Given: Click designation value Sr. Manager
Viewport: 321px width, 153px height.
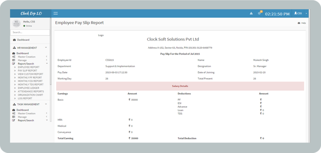Looking at the screenshot, I should (260, 66).
